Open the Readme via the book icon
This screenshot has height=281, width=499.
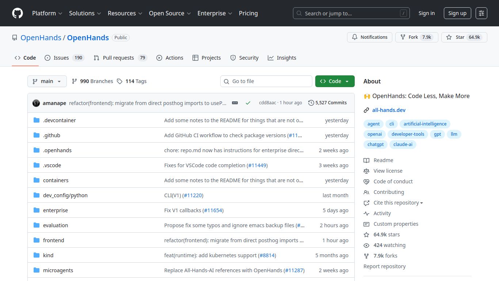coord(366,160)
